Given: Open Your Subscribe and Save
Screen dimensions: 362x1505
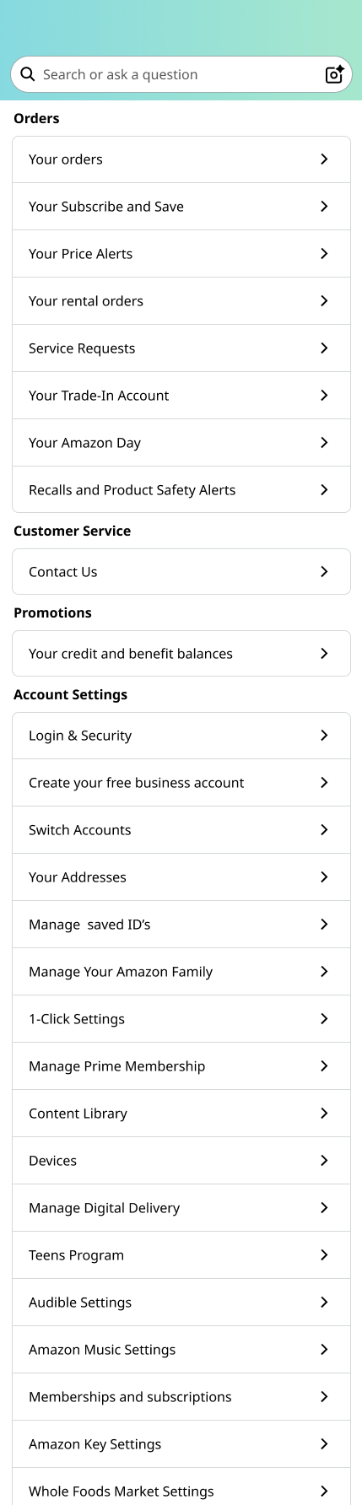Looking at the screenshot, I should click(x=181, y=207).
